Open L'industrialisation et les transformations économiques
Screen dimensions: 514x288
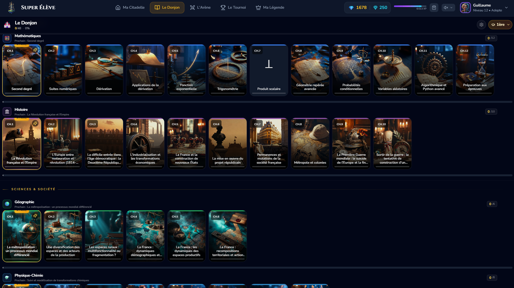pyautogui.click(x=145, y=144)
